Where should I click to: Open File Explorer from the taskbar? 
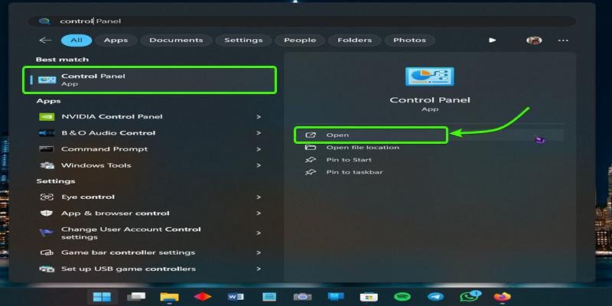pos(169,297)
